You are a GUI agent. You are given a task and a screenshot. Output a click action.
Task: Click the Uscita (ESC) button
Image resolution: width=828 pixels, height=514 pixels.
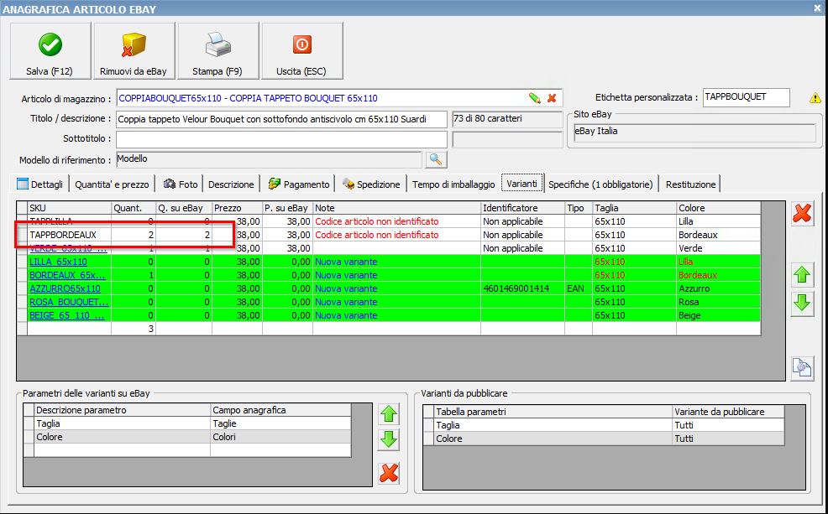pyautogui.click(x=301, y=50)
